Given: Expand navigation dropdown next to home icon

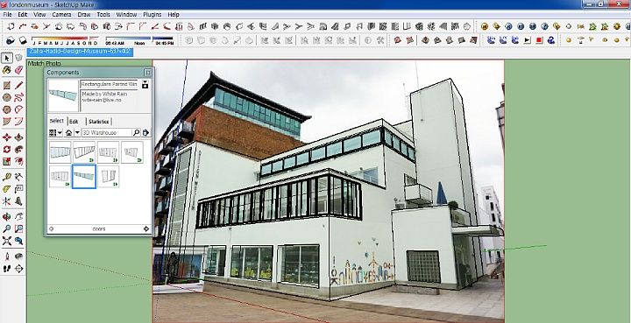Looking at the screenshot, I should point(77,132).
